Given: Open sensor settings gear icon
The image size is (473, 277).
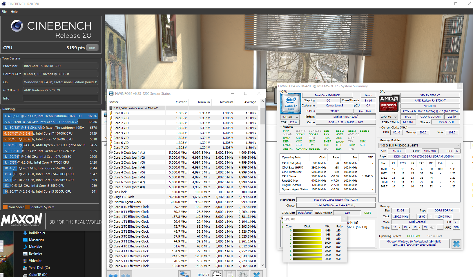Looking at the screenshot, I should (243, 274).
